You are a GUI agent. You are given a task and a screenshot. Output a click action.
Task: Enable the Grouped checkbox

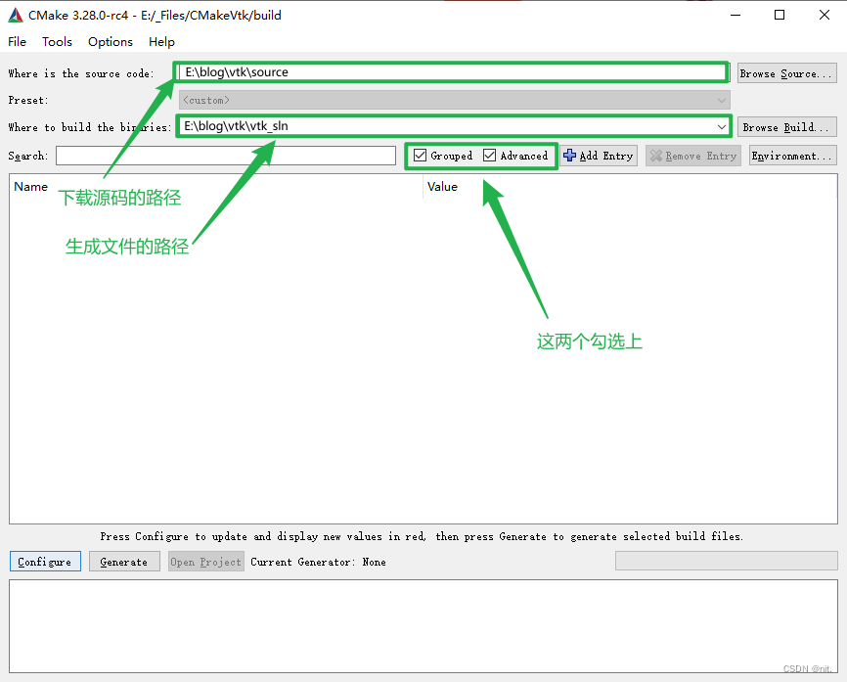pyautogui.click(x=422, y=156)
